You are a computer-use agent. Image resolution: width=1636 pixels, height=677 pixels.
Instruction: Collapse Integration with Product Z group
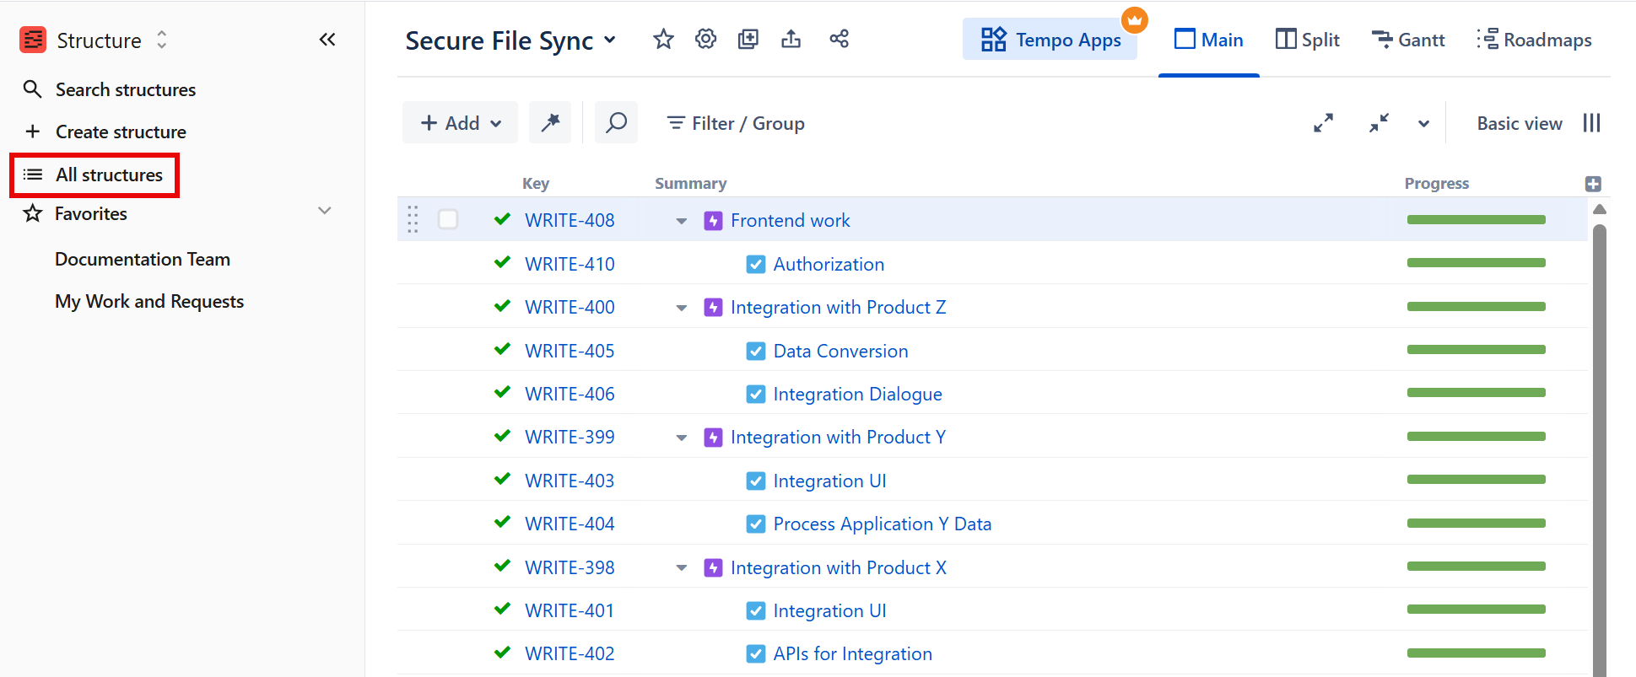[681, 308]
